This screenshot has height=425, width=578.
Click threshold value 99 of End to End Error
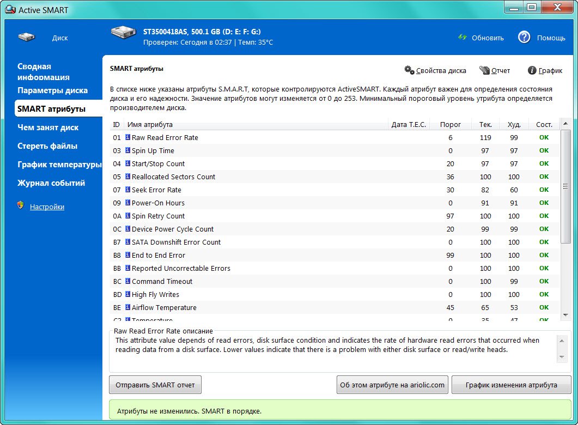pyautogui.click(x=450, y=255)
